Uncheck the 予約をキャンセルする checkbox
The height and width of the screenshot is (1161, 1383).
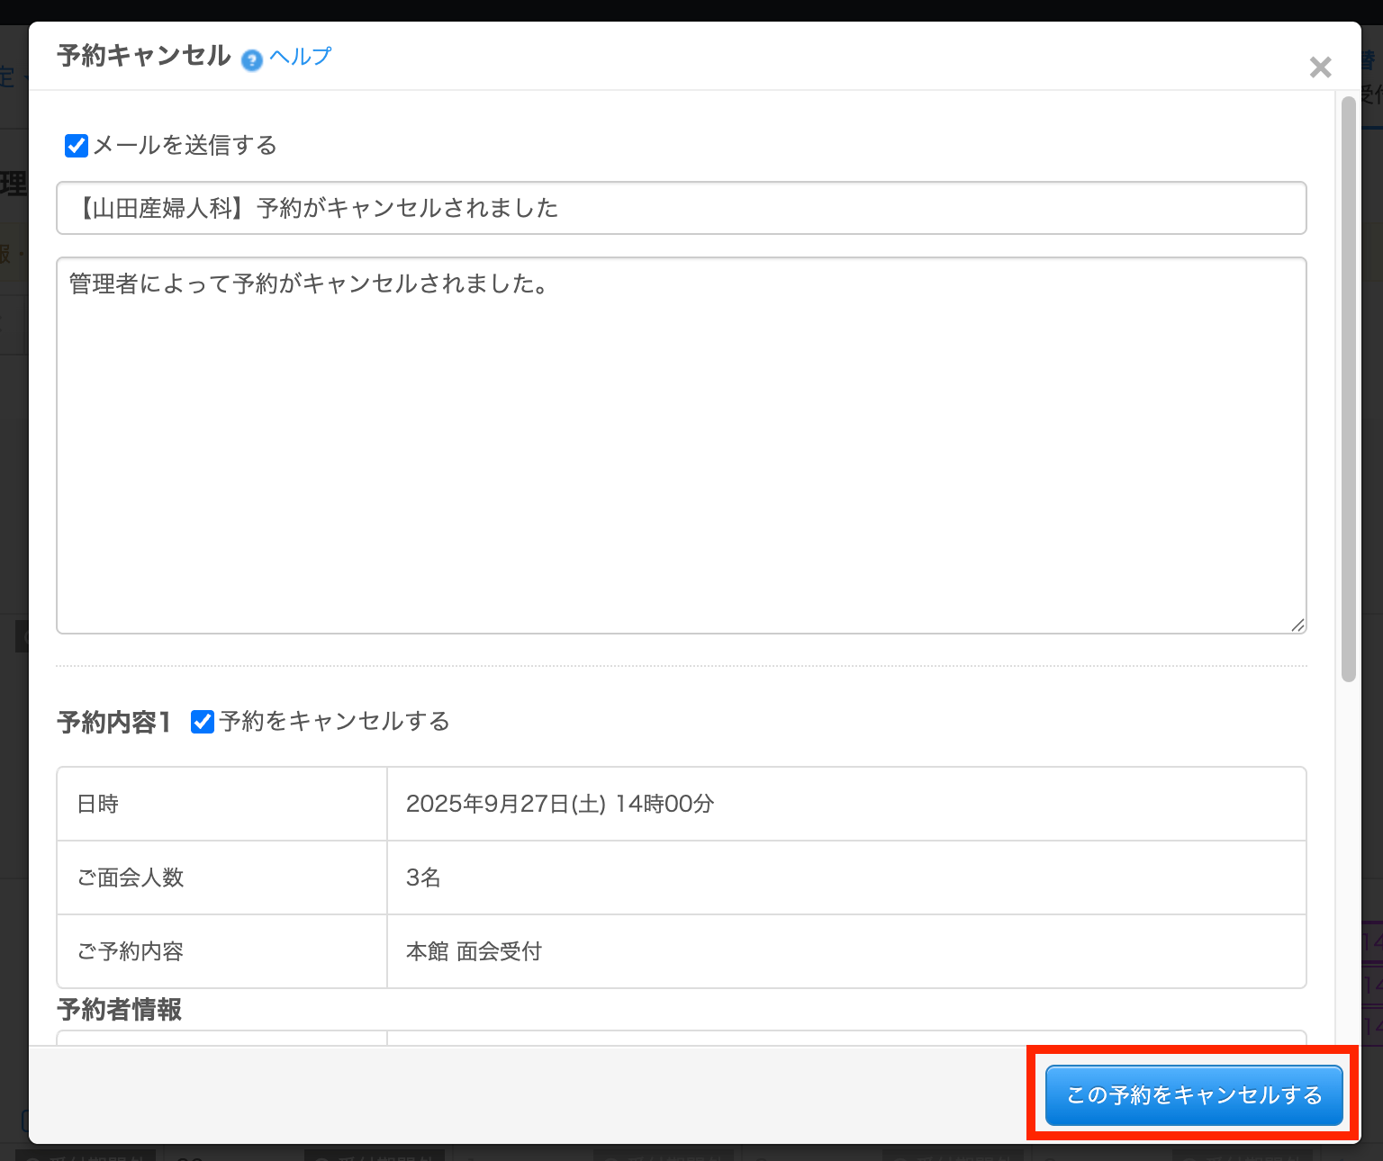203,722
